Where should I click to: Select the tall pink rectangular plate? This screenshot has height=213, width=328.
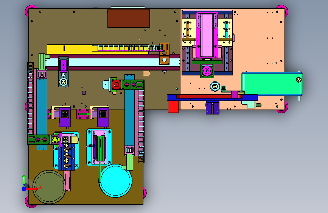(207, 34)
